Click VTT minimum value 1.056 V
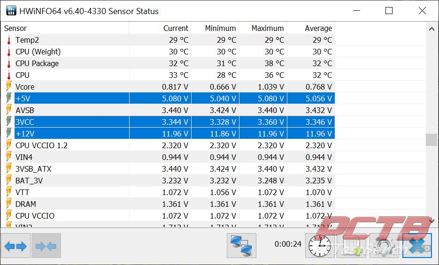439x265 pixels. coord(223,193)
